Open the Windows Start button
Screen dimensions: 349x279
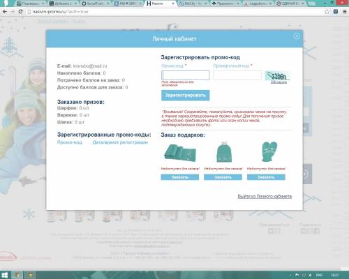(x=4, y=275)
